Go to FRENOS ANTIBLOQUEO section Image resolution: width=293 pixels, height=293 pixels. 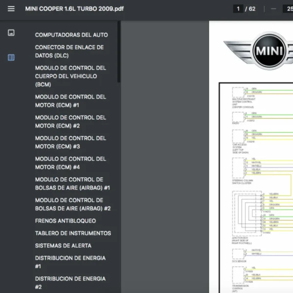click(x=65, y=221)
